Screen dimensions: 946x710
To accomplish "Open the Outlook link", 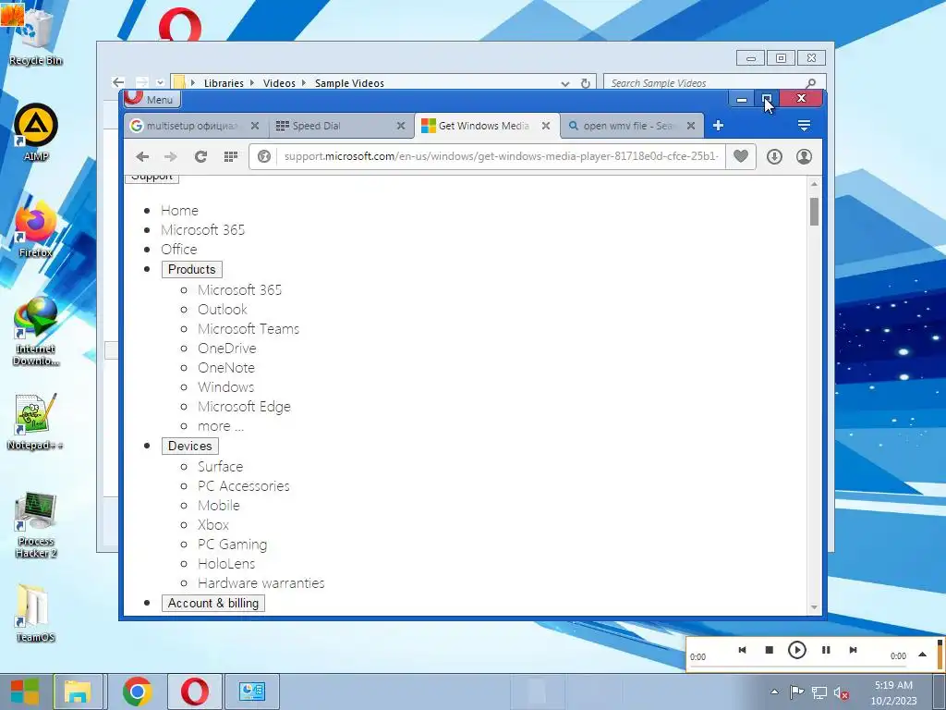I will pos(222,309).
